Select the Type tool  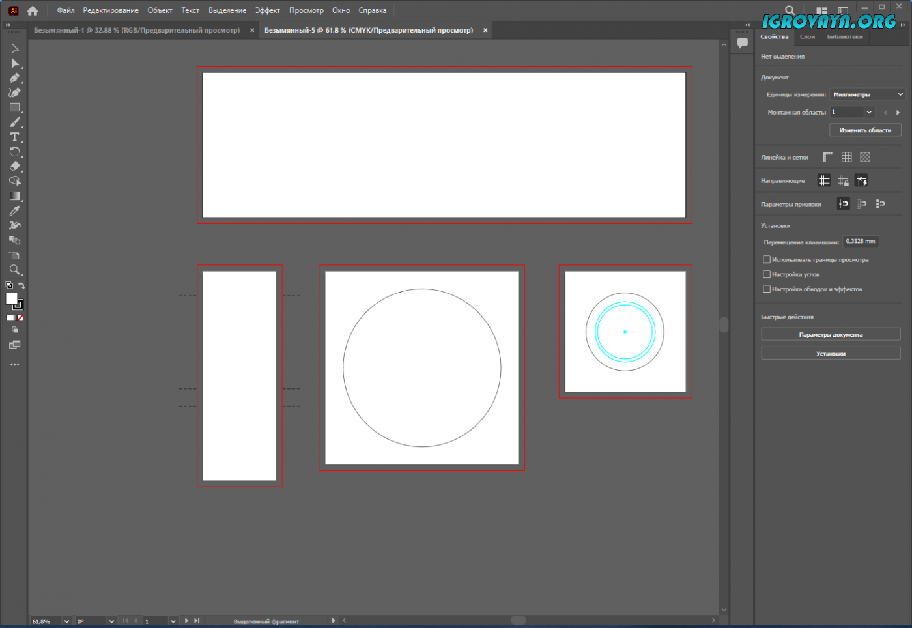(14, 137)
